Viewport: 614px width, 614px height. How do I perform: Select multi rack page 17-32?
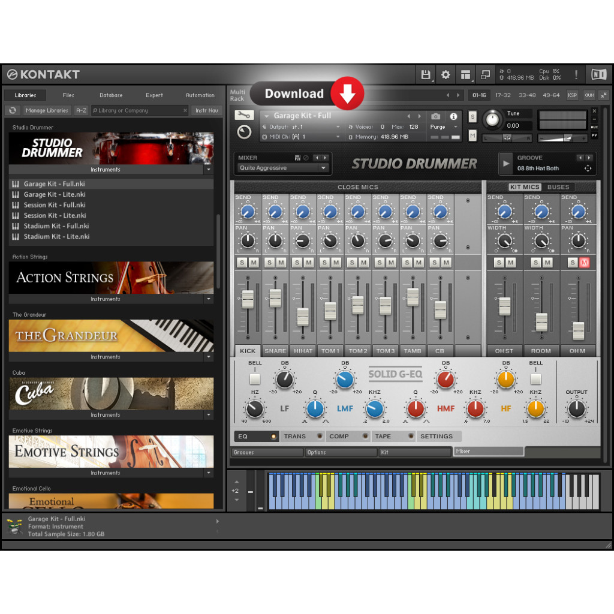point(503,95)
